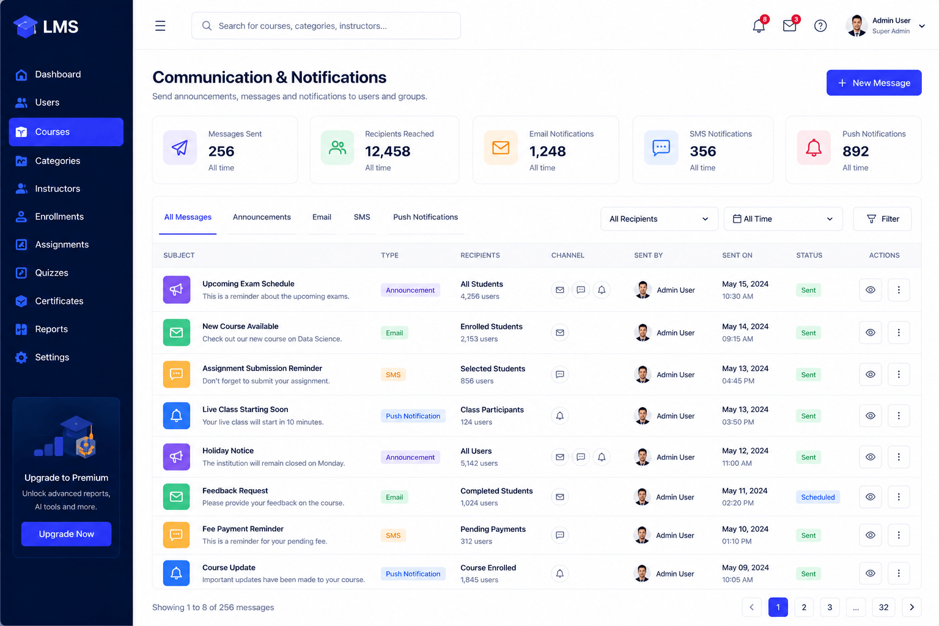Viewport: 939px width, 626px height.
Task: Switch to the Email tab
Action: click(x=322, y=217)
